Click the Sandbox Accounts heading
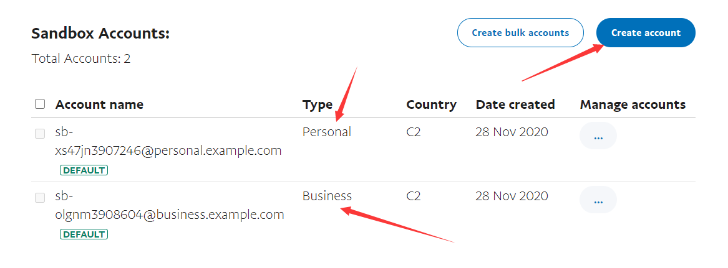Screen dimensions: 728x268 100,34
